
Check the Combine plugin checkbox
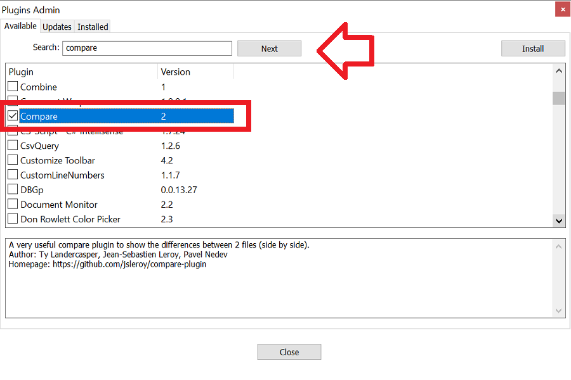coord(12,87)
